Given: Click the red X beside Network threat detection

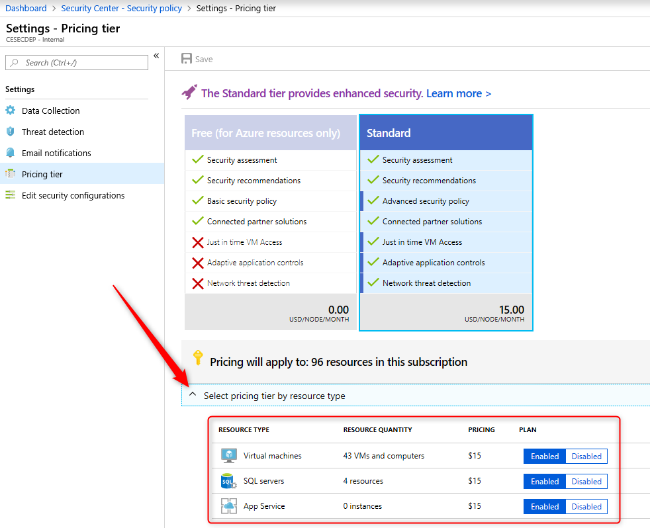Looking at the screenshot, I should pos(198,283).
